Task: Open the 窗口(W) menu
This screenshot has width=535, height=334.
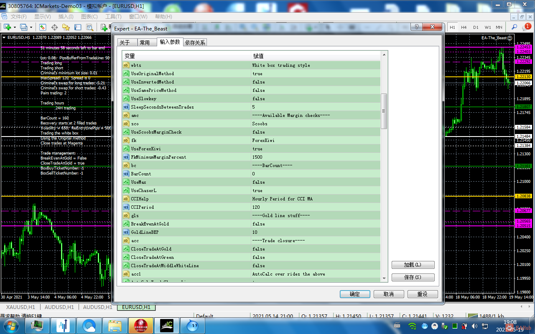Action: (x=138, y=17)
